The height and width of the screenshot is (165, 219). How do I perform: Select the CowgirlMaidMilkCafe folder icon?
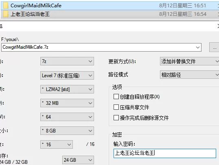coord(6,6)
